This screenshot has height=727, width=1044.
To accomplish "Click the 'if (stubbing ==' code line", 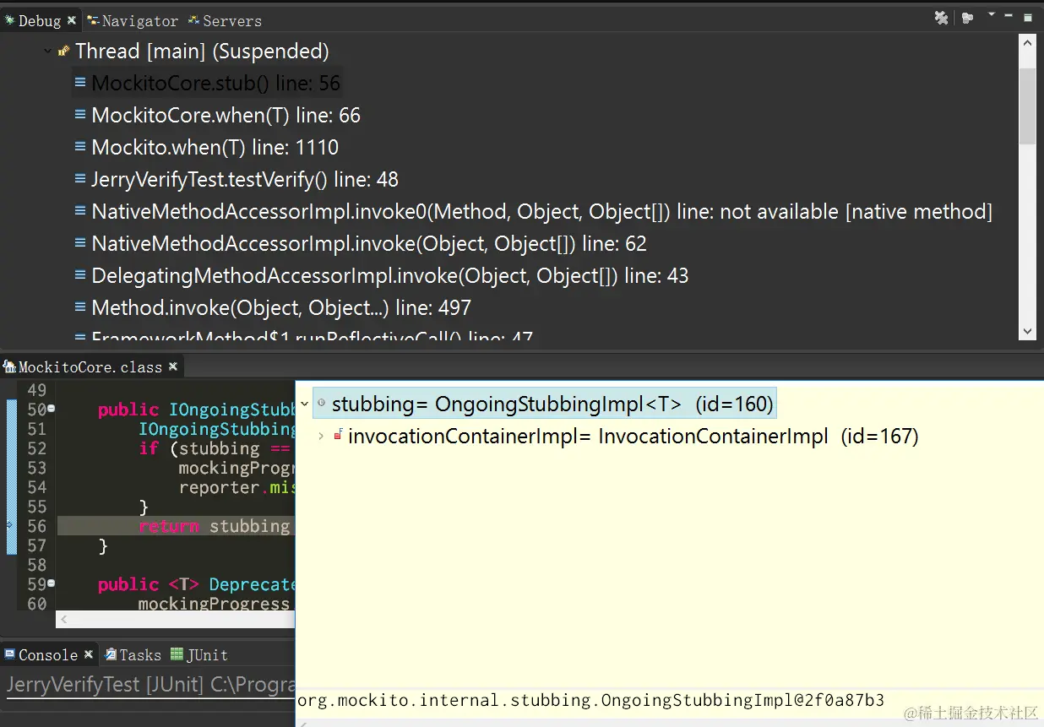I will [215, 448].
